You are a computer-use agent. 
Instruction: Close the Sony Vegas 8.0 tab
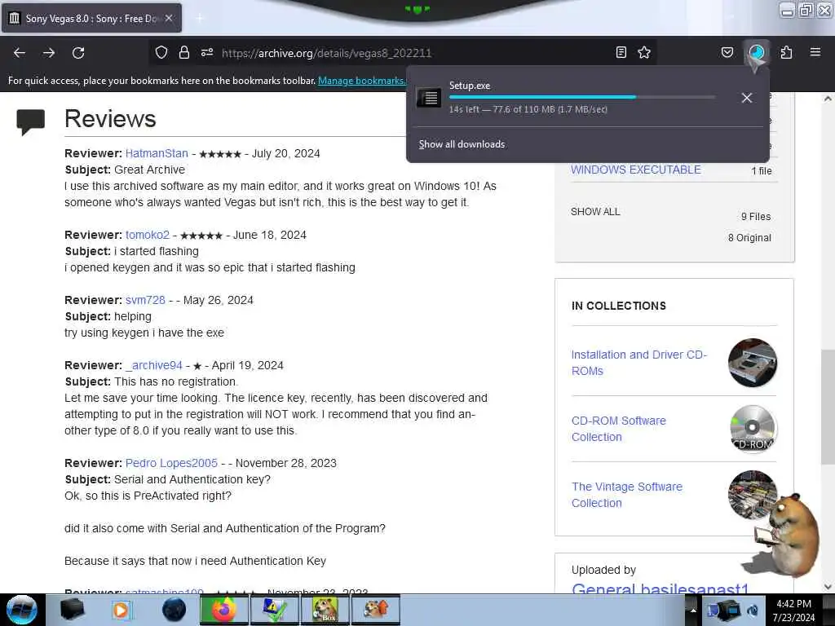169,18
